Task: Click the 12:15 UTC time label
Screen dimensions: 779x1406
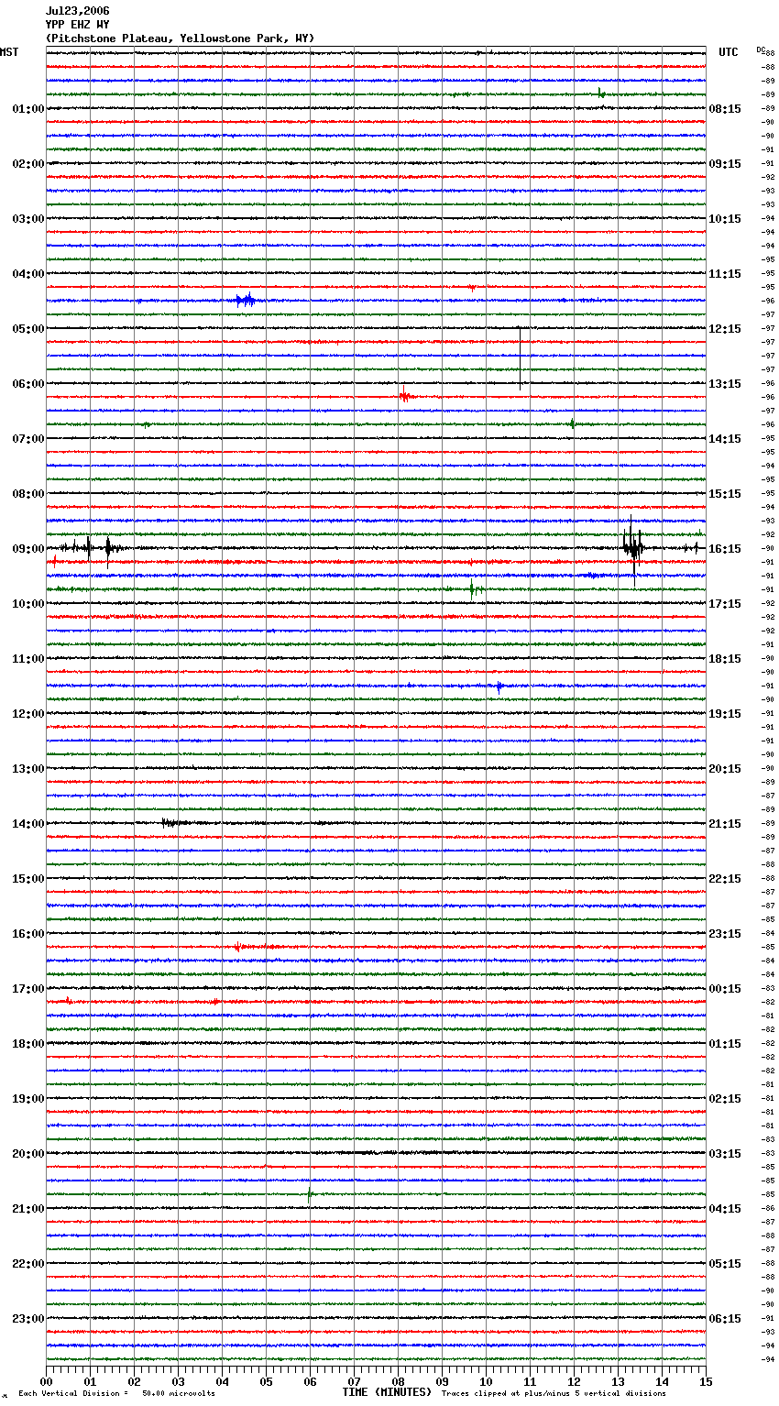Action: pos(725,329)
